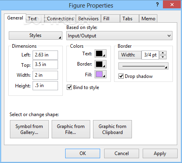Select Graphic from Clipboard button
The height and width of the screenshot is (163, 182).
[112, 129]
